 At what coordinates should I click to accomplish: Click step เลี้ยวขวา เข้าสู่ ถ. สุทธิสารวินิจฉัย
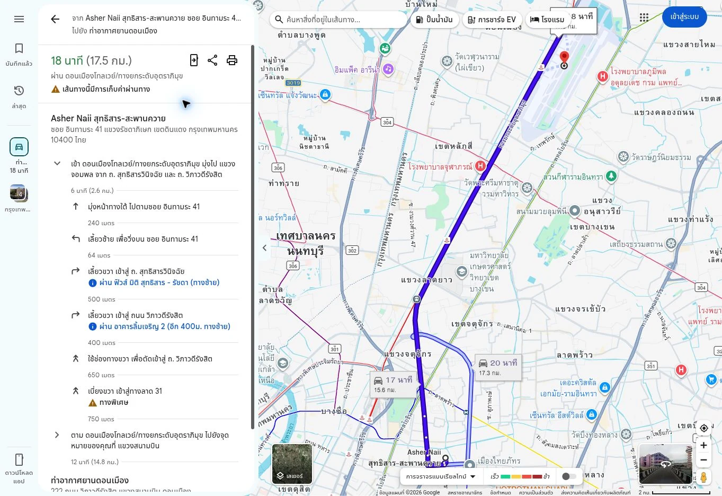point(136,271)
